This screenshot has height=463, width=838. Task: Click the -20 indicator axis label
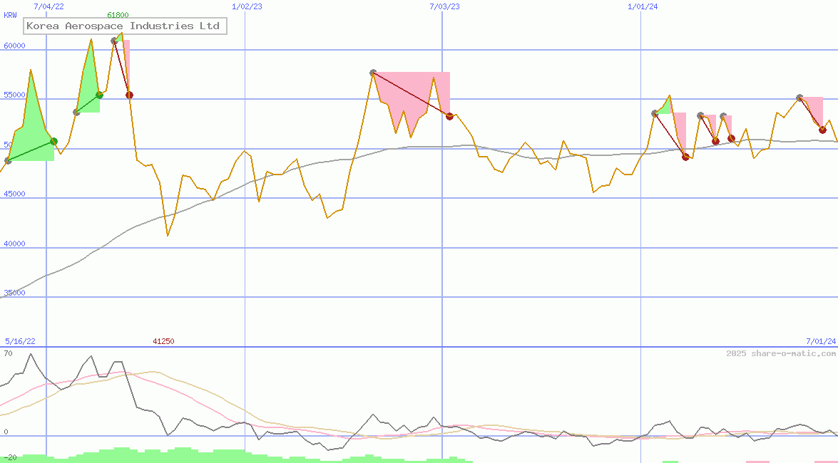[x=10, y=458]
